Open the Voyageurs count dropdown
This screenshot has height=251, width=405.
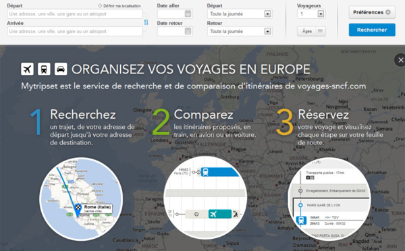(311, 14)
